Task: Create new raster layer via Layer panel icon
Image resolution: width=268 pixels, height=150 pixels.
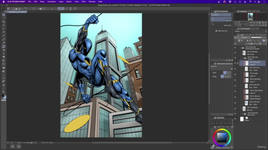Action: pos(246,44)
